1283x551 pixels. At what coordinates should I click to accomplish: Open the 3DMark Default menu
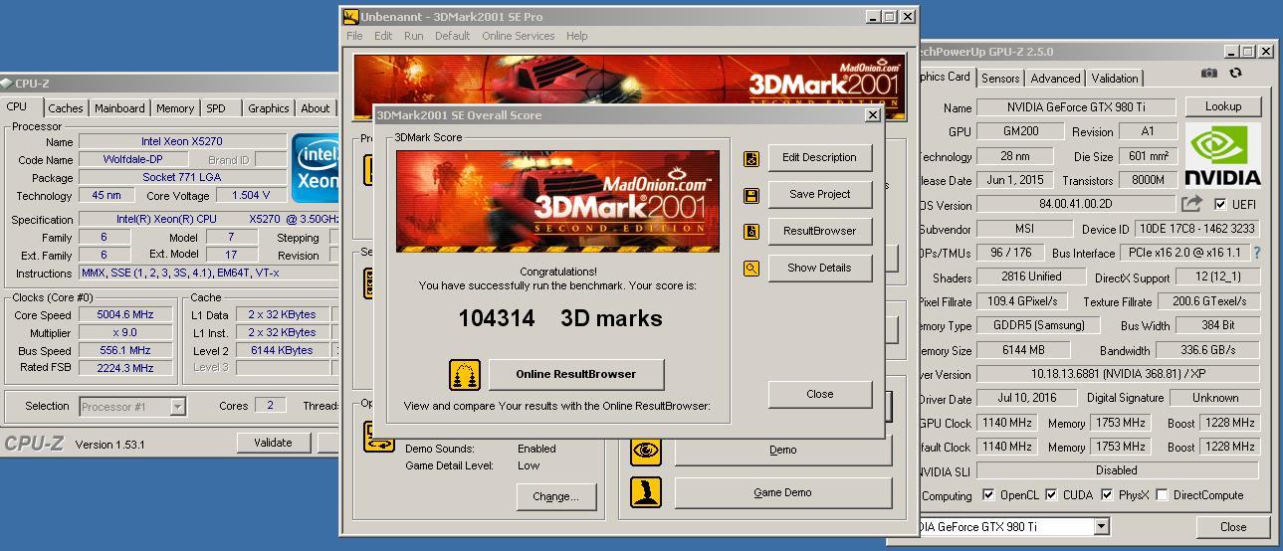tap(452, 36)
